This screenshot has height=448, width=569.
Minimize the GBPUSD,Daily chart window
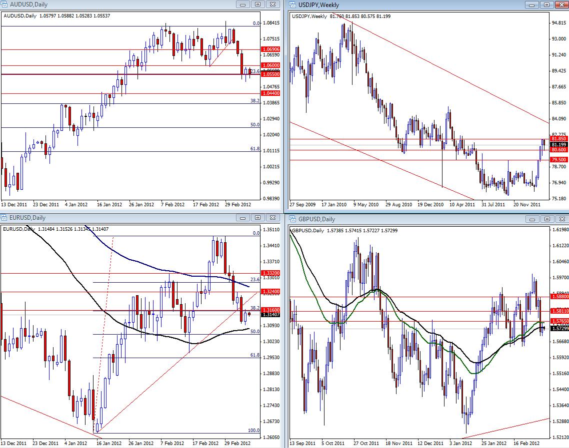coord(532,219)
